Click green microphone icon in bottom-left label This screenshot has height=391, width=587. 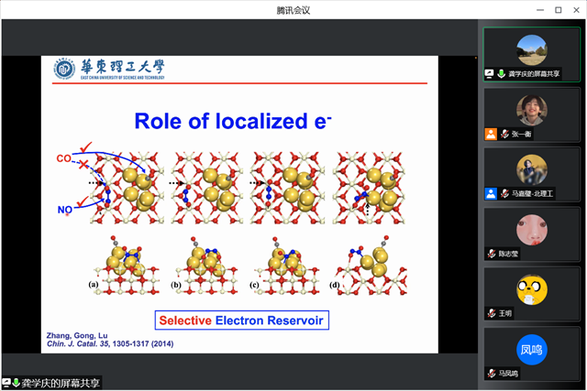[16, 382]
